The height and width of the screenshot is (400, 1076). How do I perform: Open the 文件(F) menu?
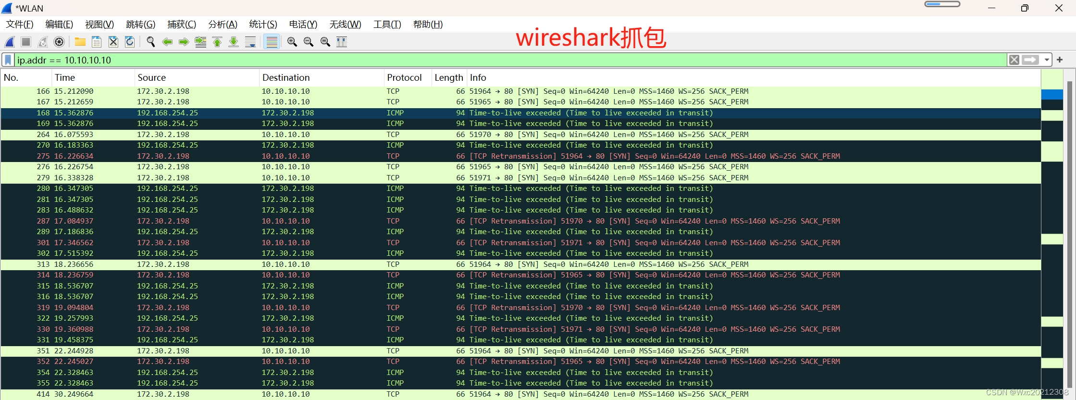tap(20, 25)
